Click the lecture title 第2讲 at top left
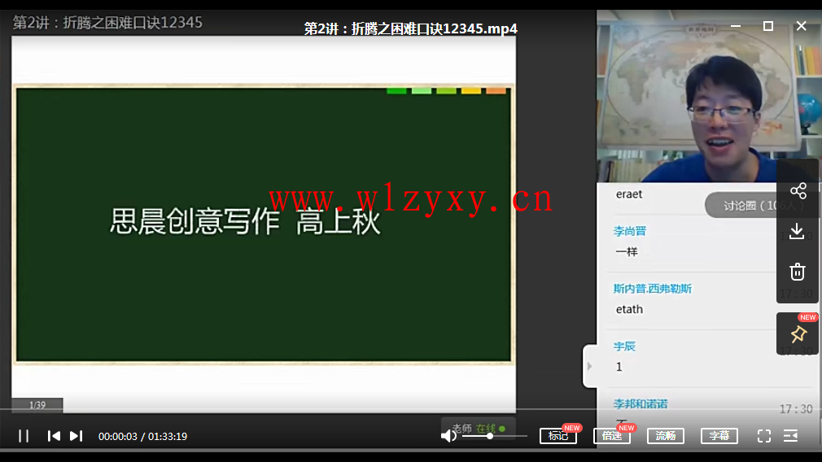 (107, 23)
